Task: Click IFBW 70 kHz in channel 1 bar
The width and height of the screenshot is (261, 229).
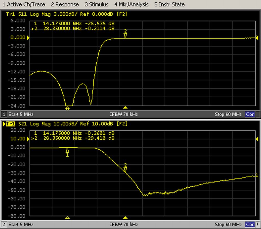Action: (124, 114)
